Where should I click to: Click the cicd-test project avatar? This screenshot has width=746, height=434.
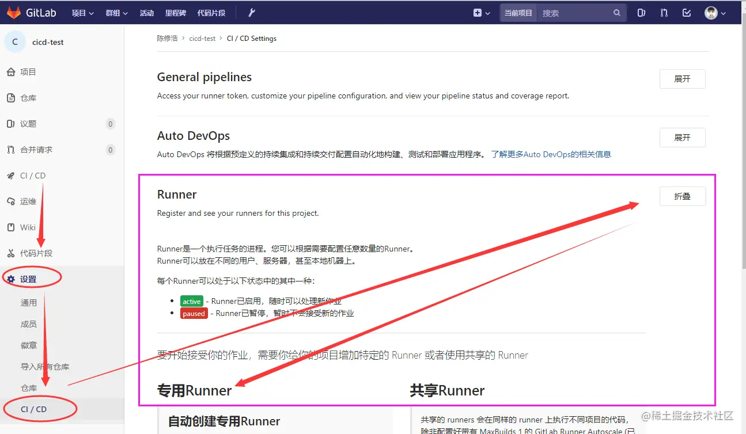tap(15, 42)
